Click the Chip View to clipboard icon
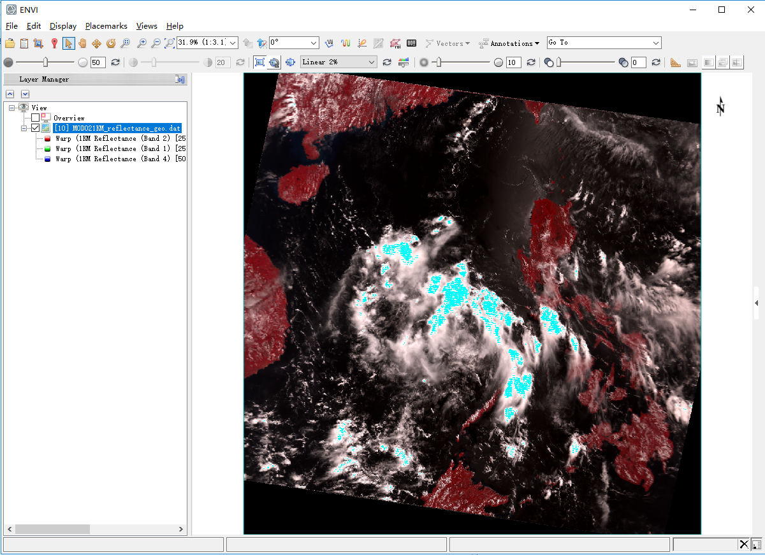This screenshot has width=765, height=555. point(24,43)
